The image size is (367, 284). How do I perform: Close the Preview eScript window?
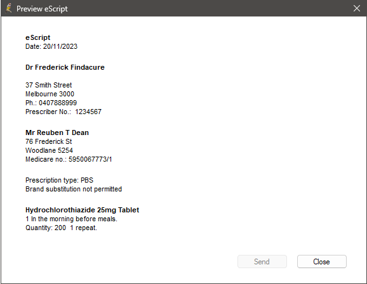point(356,8)
